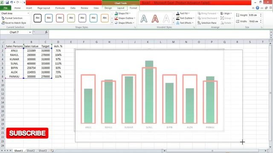This screenshot has height=153, width=273.
Task: Expand the WordArt Styles gallery arrow
Action: (x=174, y=23)
